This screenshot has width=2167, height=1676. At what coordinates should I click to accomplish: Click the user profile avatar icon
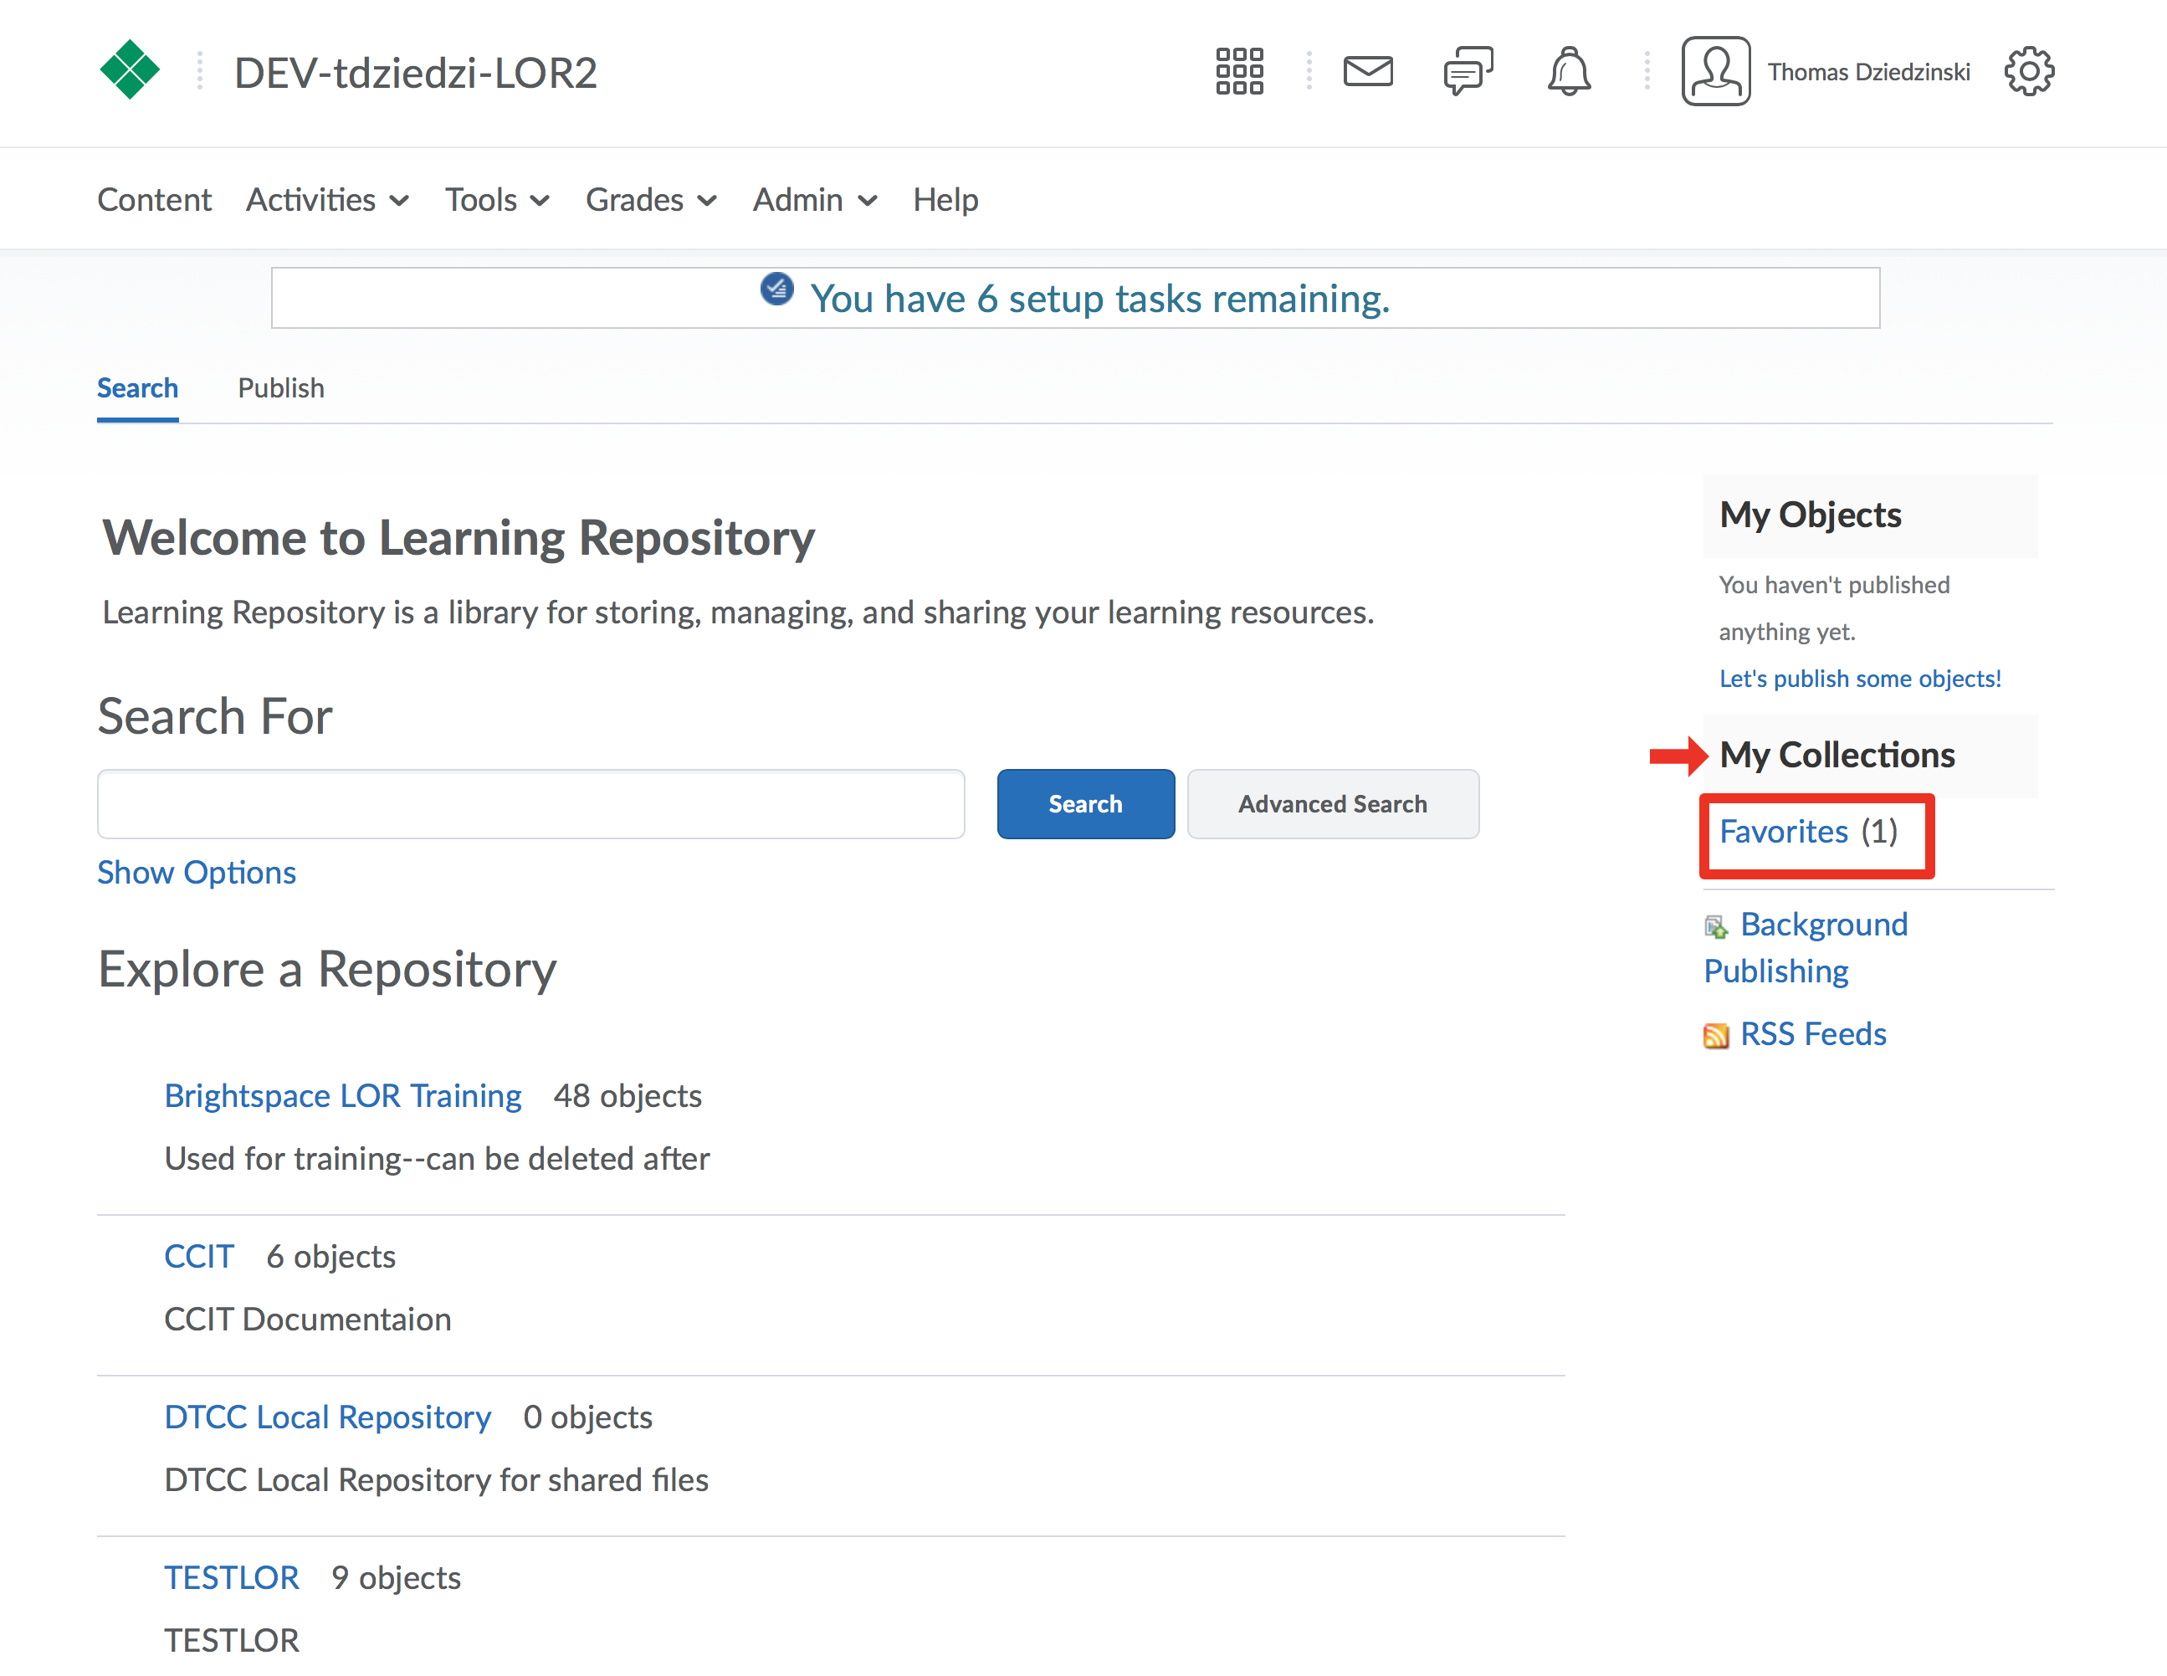[1715, 71]
